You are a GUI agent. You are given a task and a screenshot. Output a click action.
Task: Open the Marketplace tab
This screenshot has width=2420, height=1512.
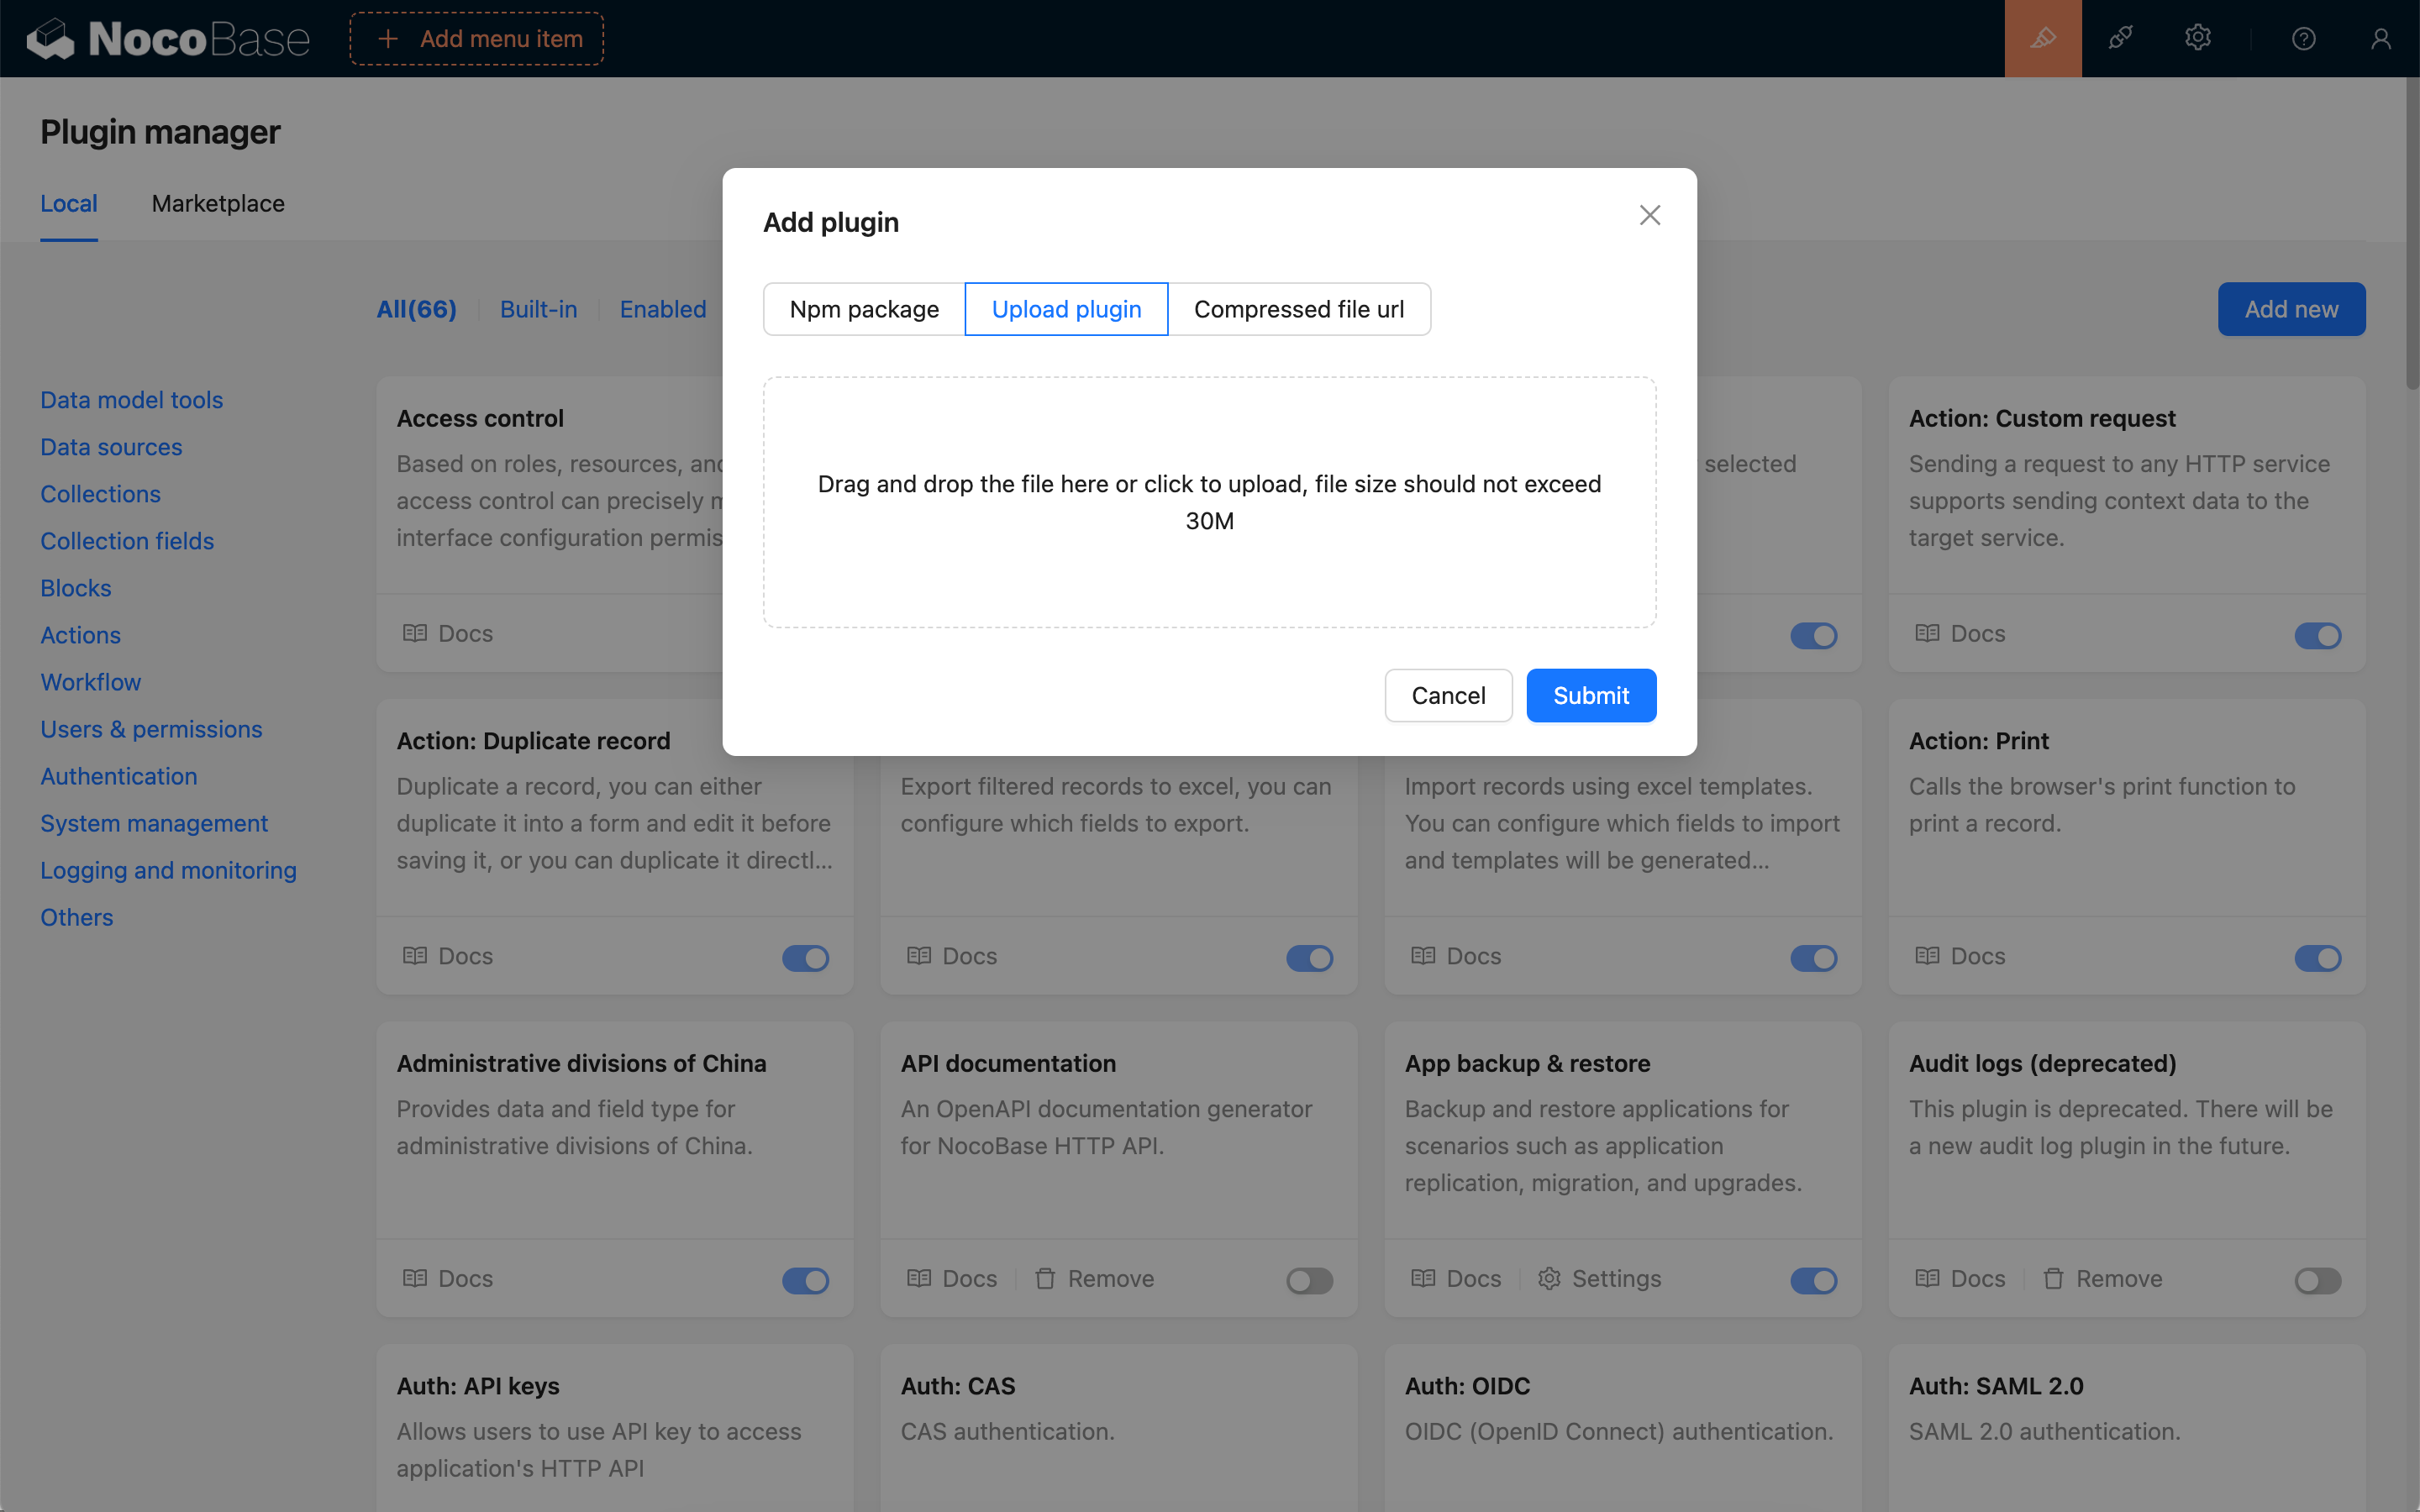(218, 203)
